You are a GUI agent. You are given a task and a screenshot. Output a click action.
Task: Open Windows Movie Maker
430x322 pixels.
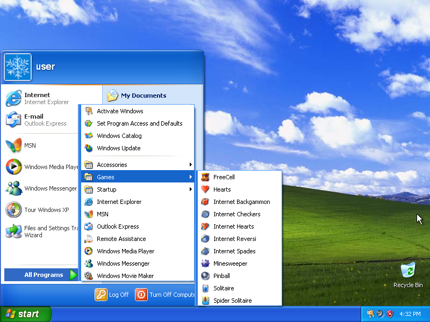coord(125,276)
